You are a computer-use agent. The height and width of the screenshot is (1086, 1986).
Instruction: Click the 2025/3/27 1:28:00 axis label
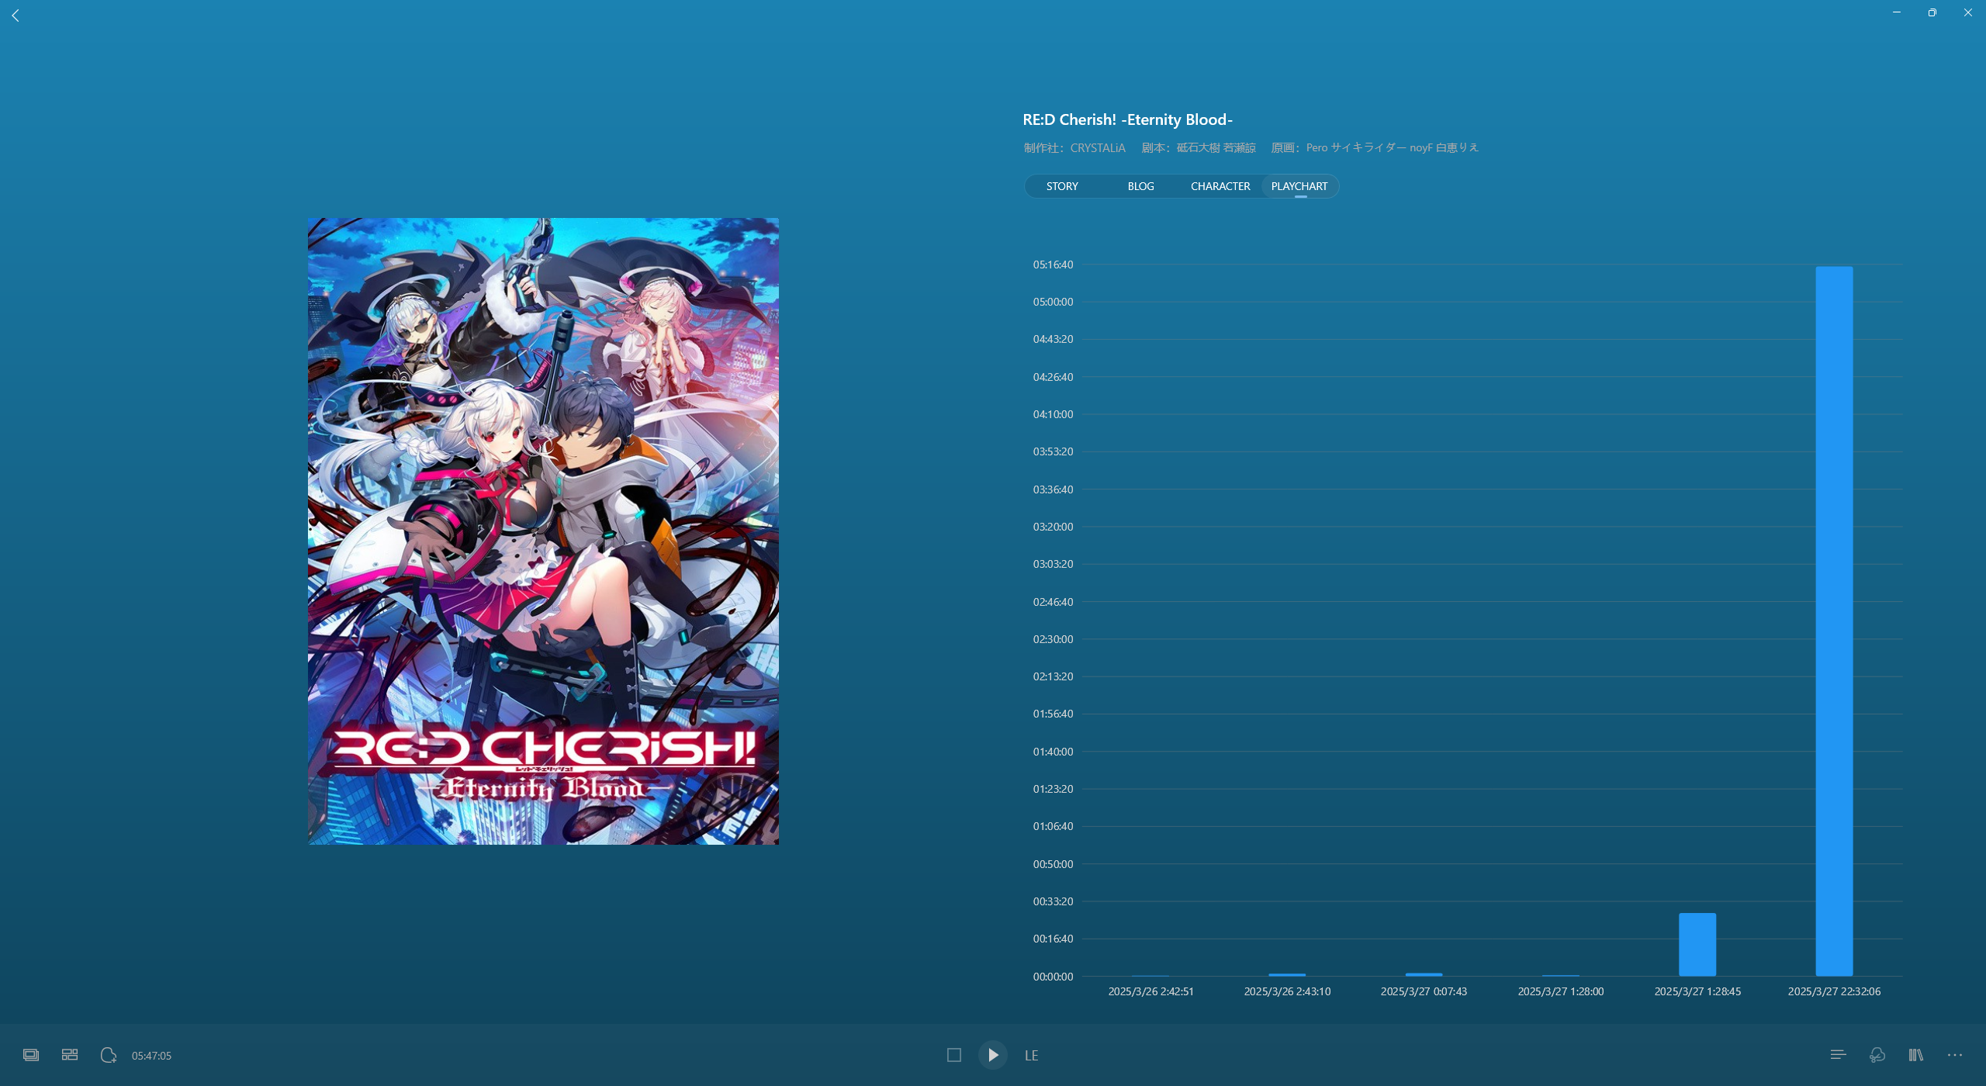[1561, 991]
